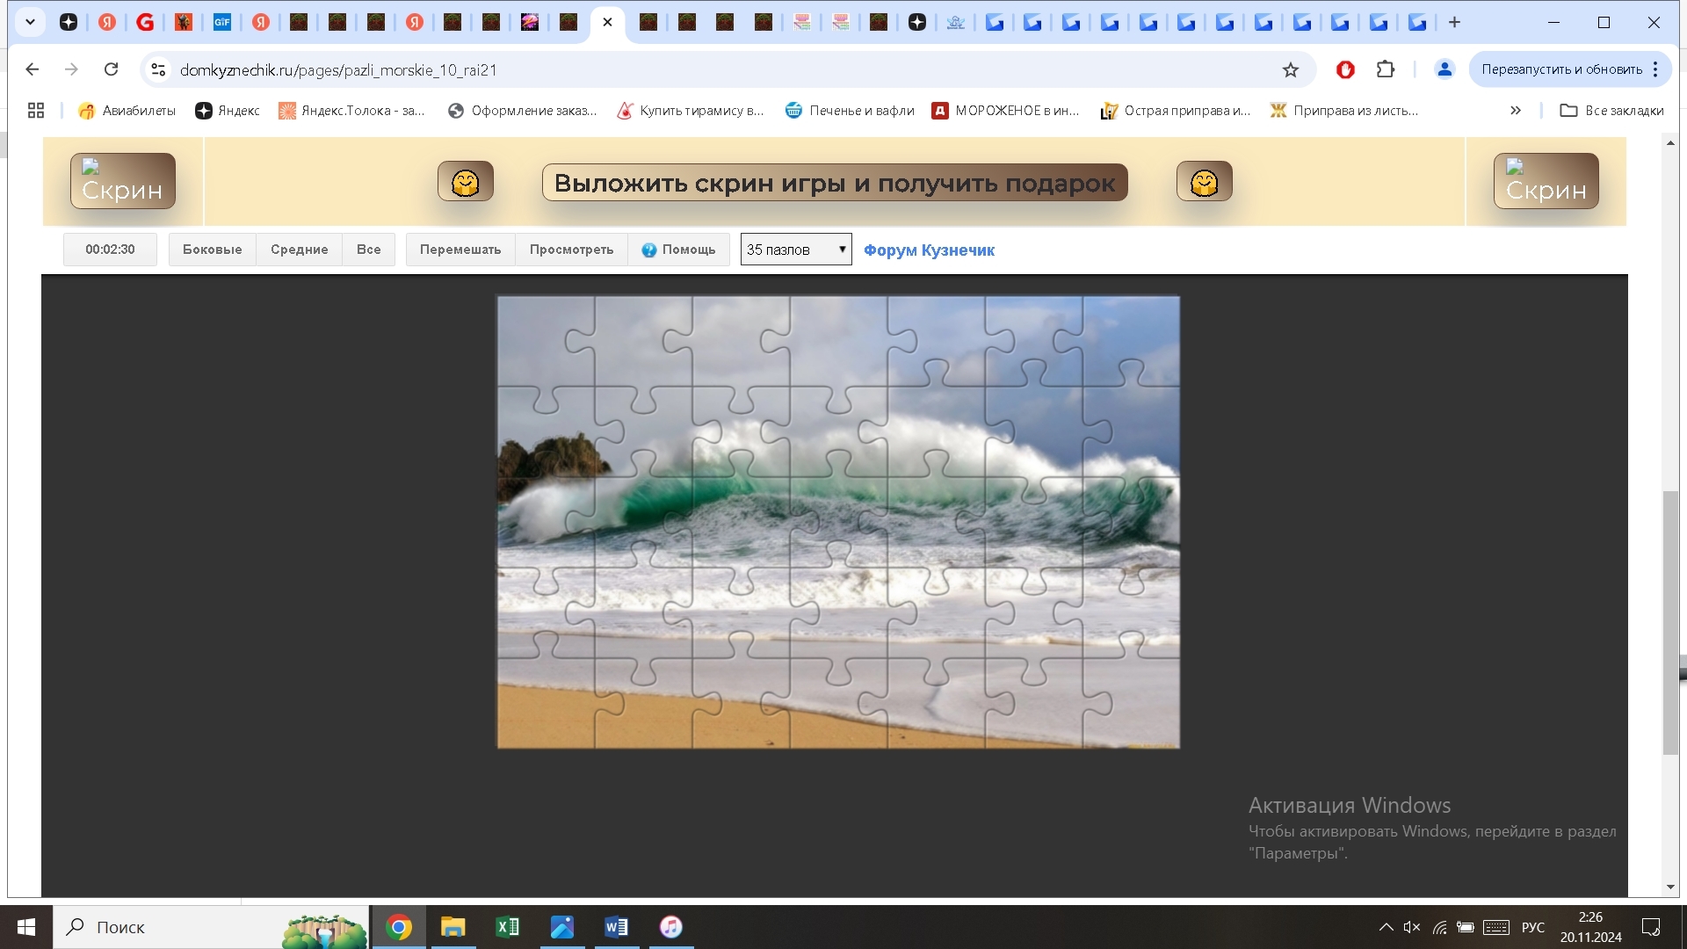
Task: Open the Острая приправа bookmark
Action: click(1175, 111)
